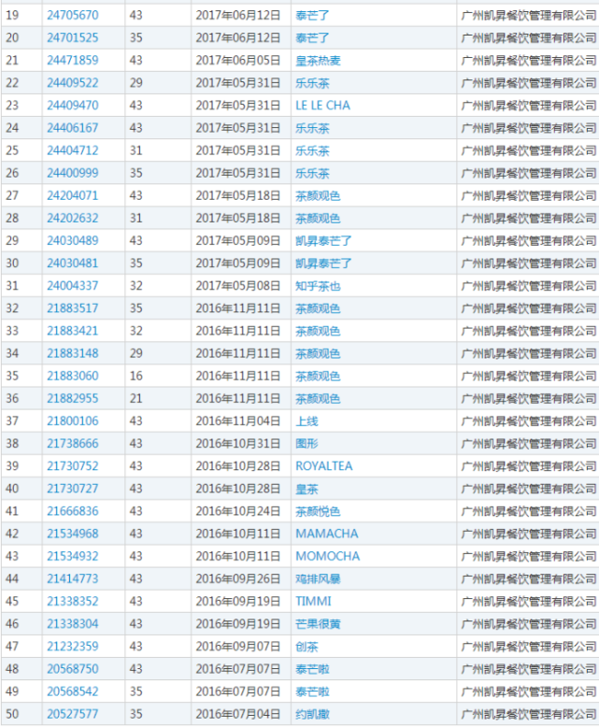This screenshot has width=599, height=727.
Task: Select class 16 cell in row 35
Action: click(135, 376)
